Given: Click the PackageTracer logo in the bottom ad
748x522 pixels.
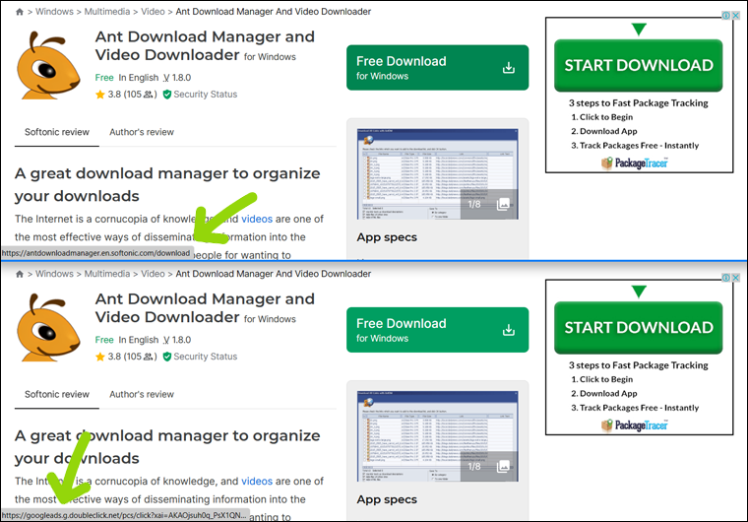Looking at the screenshot, I should click(635, 425).
